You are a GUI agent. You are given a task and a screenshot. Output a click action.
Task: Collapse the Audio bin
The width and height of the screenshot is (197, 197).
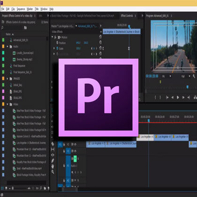point(8,46)
